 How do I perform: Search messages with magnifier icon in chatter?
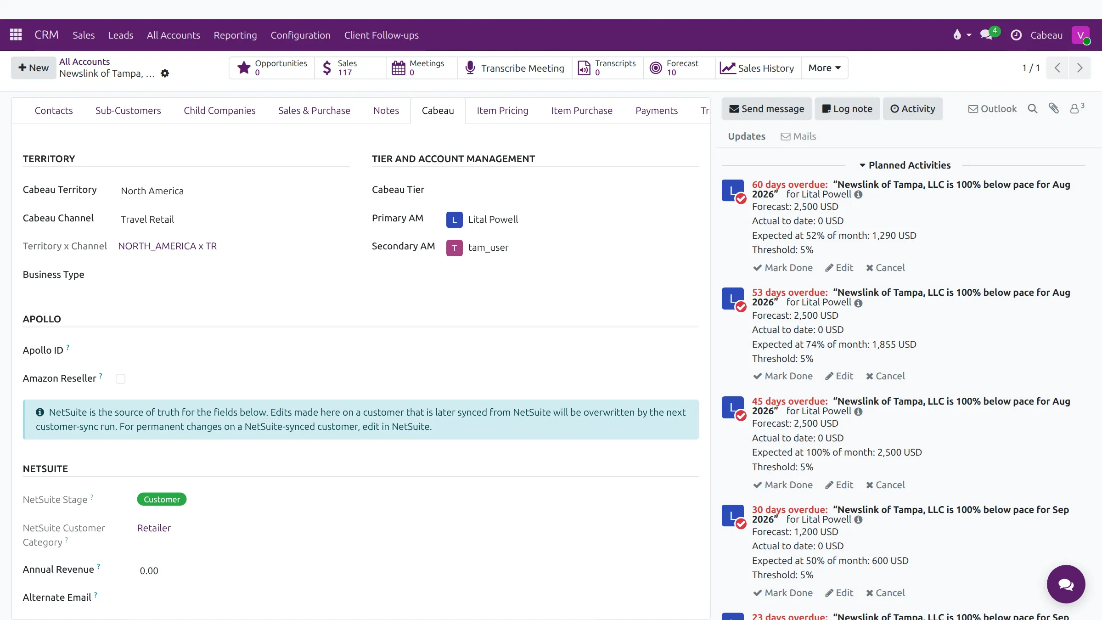pyautogui.click(x=1033, y=109)
